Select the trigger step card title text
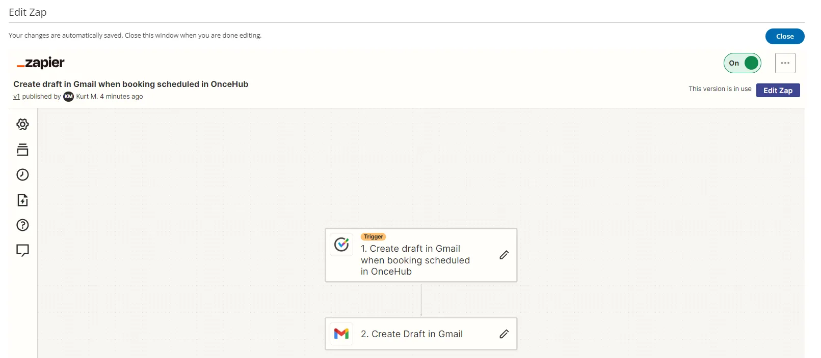821x358 pixels. coord(415,260)
